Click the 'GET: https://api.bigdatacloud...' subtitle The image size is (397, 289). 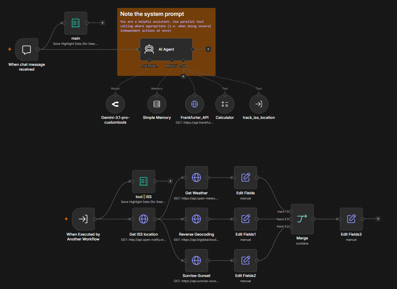pos(196,240)
